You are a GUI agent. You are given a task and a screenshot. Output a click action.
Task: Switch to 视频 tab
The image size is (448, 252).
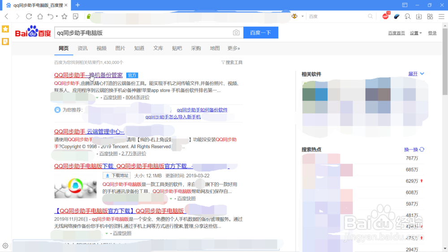tap(101, 48)
